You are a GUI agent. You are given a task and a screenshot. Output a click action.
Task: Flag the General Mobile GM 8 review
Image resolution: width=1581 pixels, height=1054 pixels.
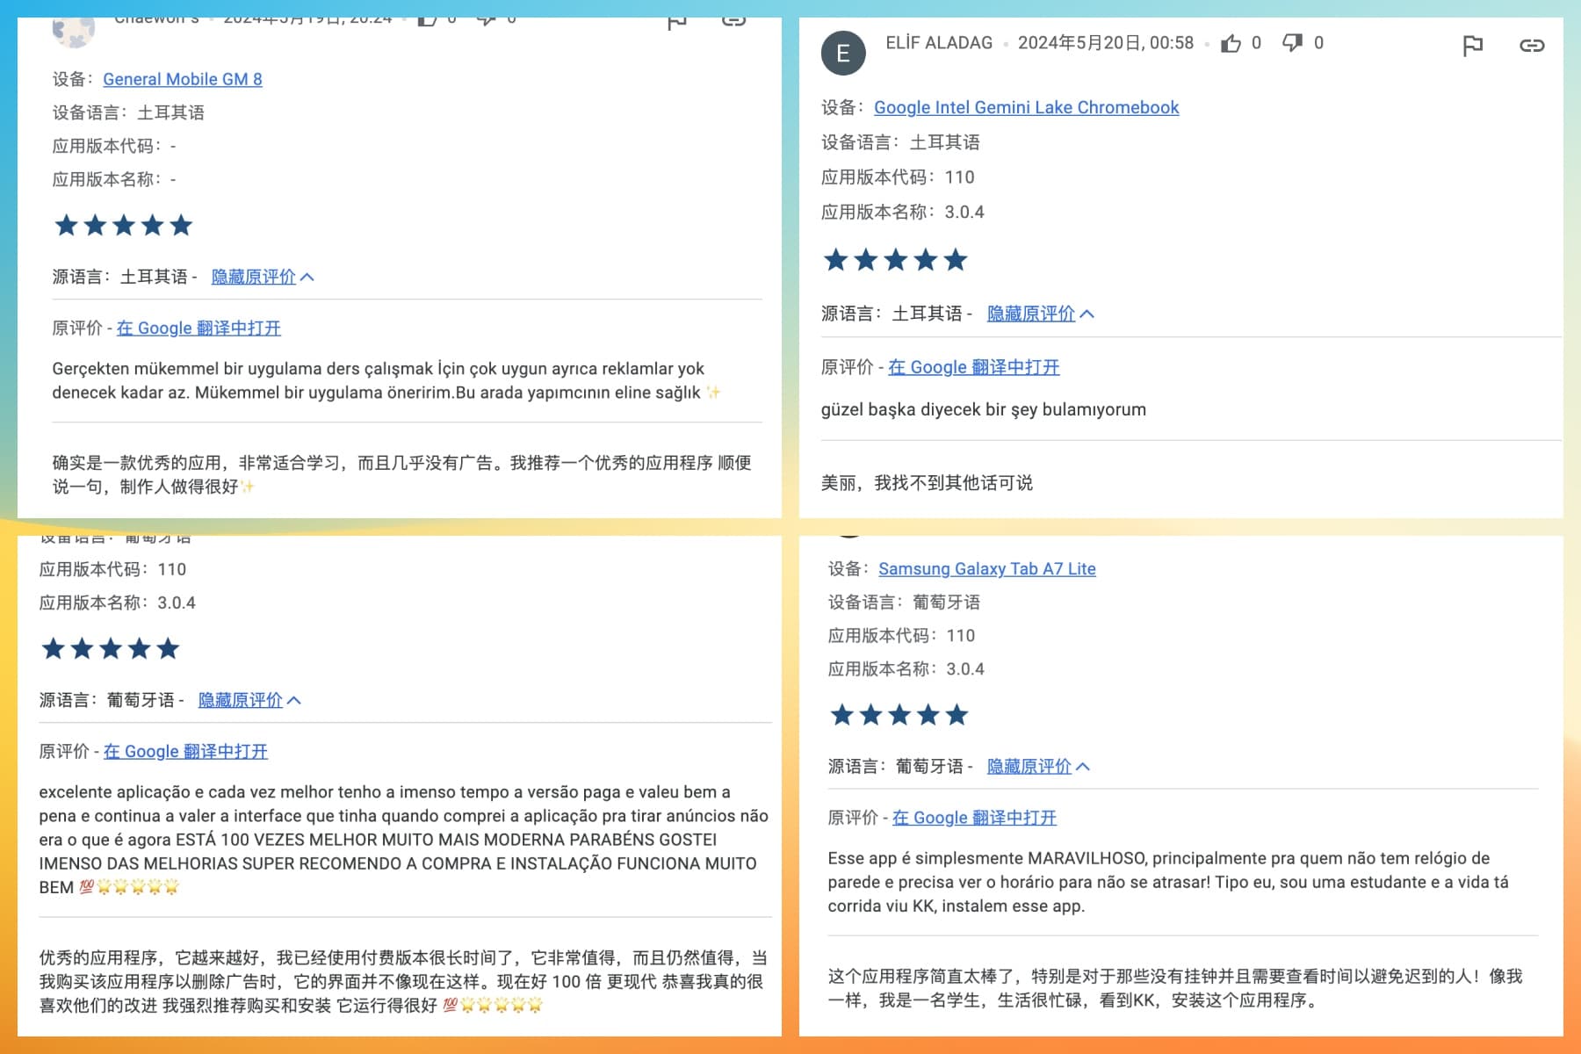pyautogui.click(x=676, y=21)
